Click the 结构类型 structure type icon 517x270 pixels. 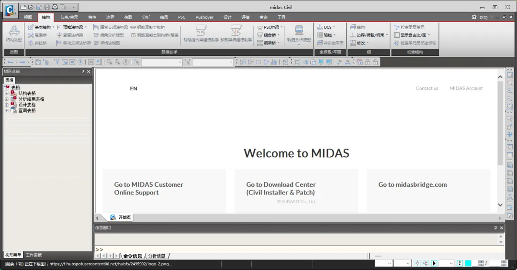pos(14,31)
